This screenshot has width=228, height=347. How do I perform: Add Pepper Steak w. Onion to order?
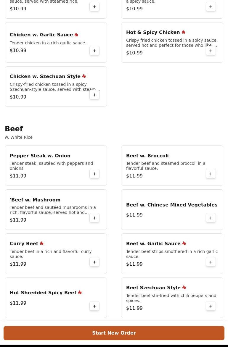94,174
